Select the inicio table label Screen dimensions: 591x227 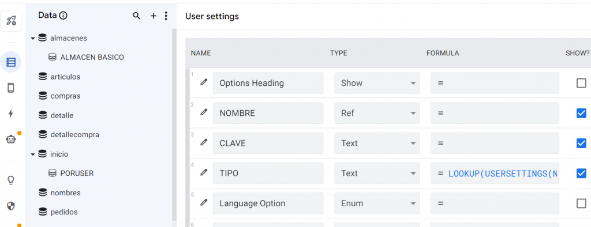59,154
